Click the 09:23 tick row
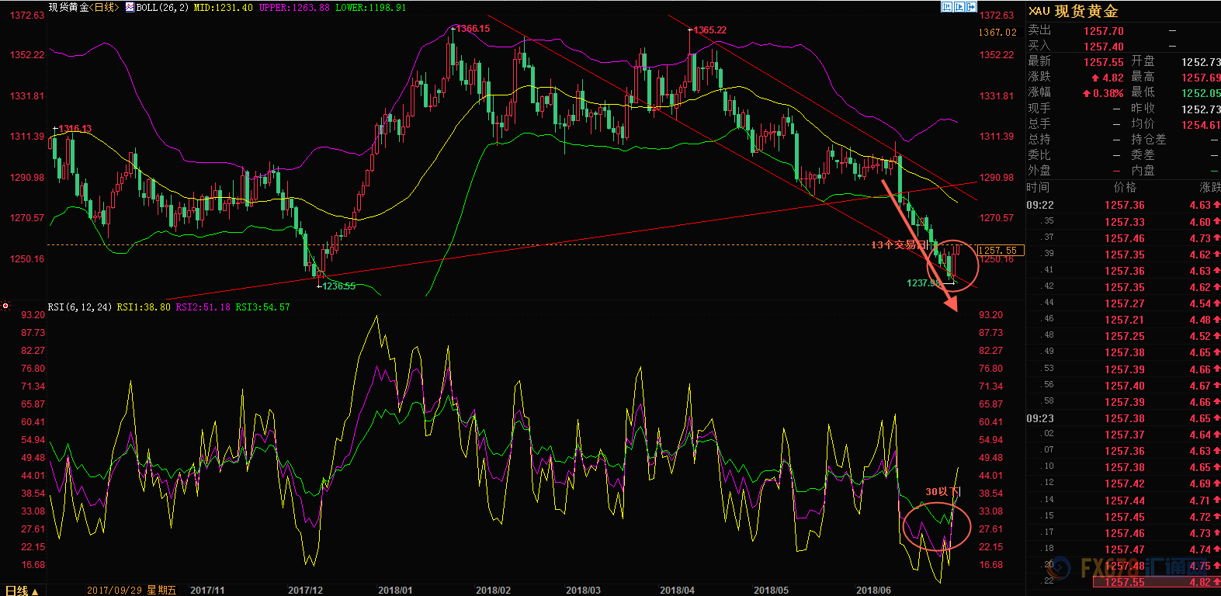The width and height of the screenshot is (1221, 596). pos(1123,418)
